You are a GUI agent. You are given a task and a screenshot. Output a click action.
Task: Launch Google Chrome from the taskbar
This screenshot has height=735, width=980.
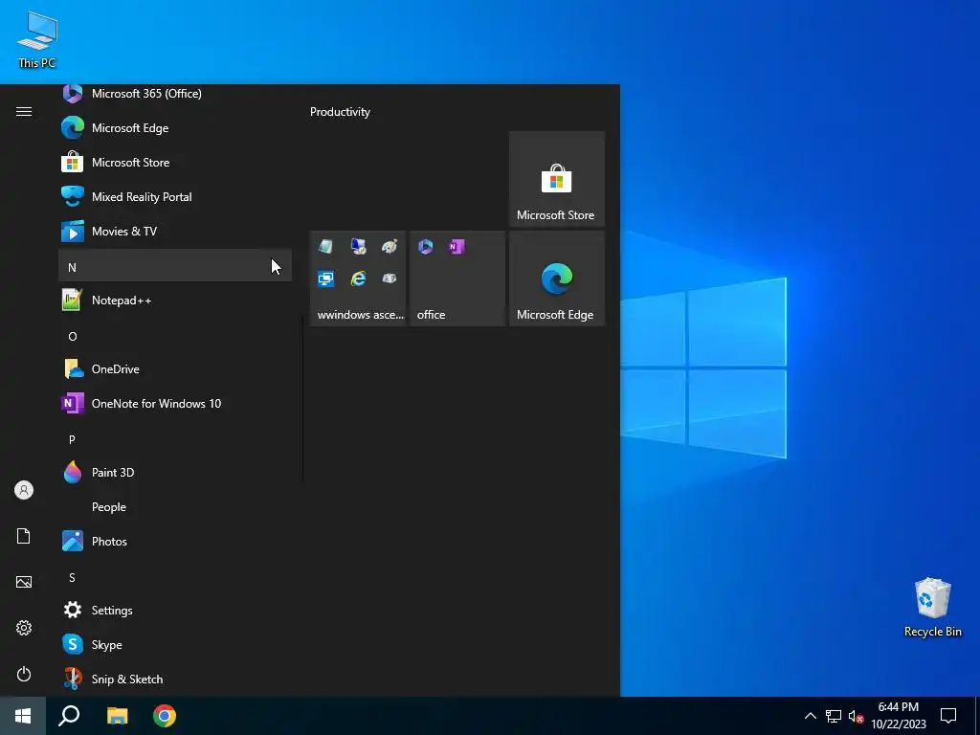coord(165,716)
